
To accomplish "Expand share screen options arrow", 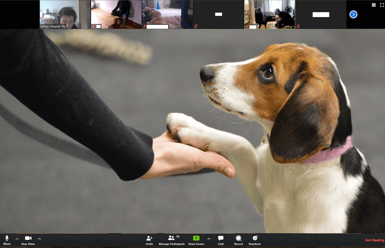I will point(209,239).
